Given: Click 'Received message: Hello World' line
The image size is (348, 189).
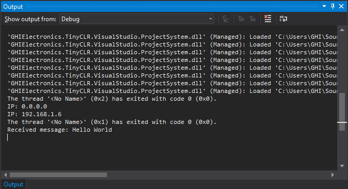Looking at the screenshot, I should pyautogui.click(x=59, y=130).
